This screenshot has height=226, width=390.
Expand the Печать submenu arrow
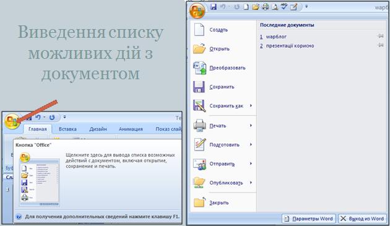pos(251,125)
